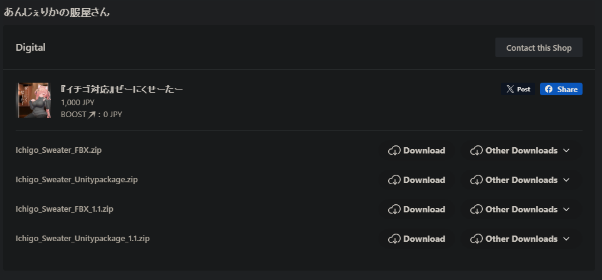
Task: Click cloud download icon for Ichigo_Sweater_FBX.zip
Action: point(394,151)
